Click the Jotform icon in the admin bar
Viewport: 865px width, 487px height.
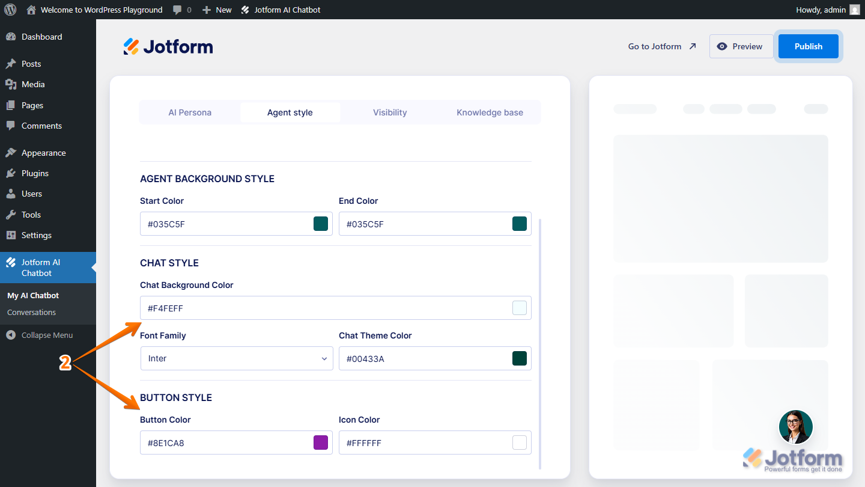(x=245, y=10)
